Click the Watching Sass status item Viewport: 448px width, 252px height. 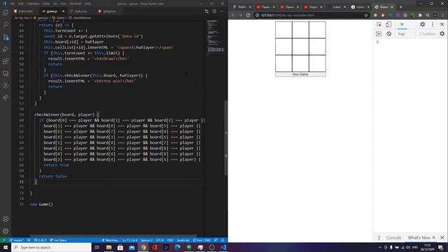[111, 240]
